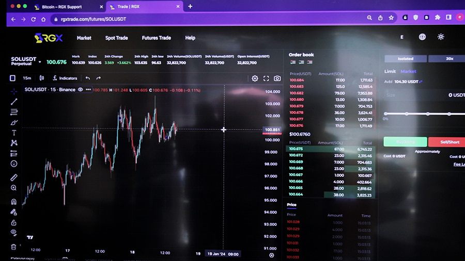Click the browser address bar URL
This screenshot has width=465, height=261.
click(x=94, y=19)
